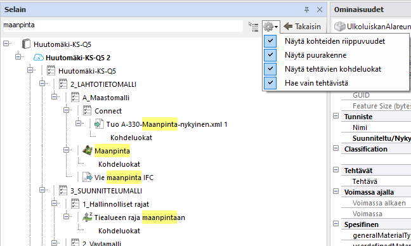Click the Maanpinta terrain surface icon
This screenshot has width=411, height=246.
[x=88, y=150]
